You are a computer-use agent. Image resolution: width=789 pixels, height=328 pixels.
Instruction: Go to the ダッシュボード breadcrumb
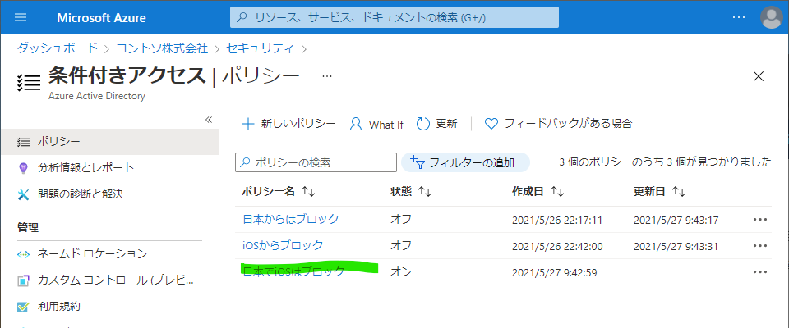tap(58, 48)
